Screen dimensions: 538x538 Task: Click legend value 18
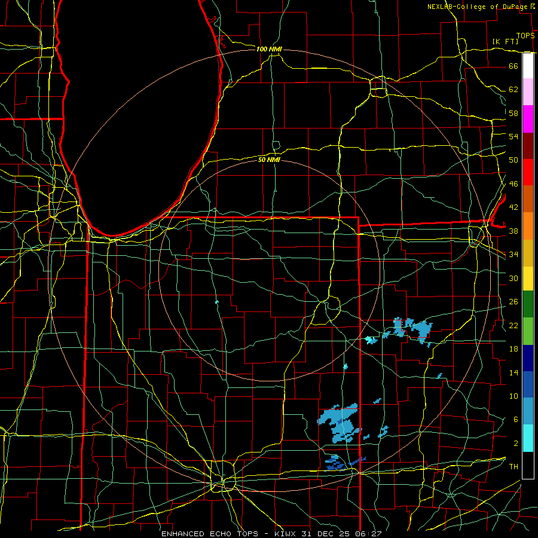[x=513, y=349]
